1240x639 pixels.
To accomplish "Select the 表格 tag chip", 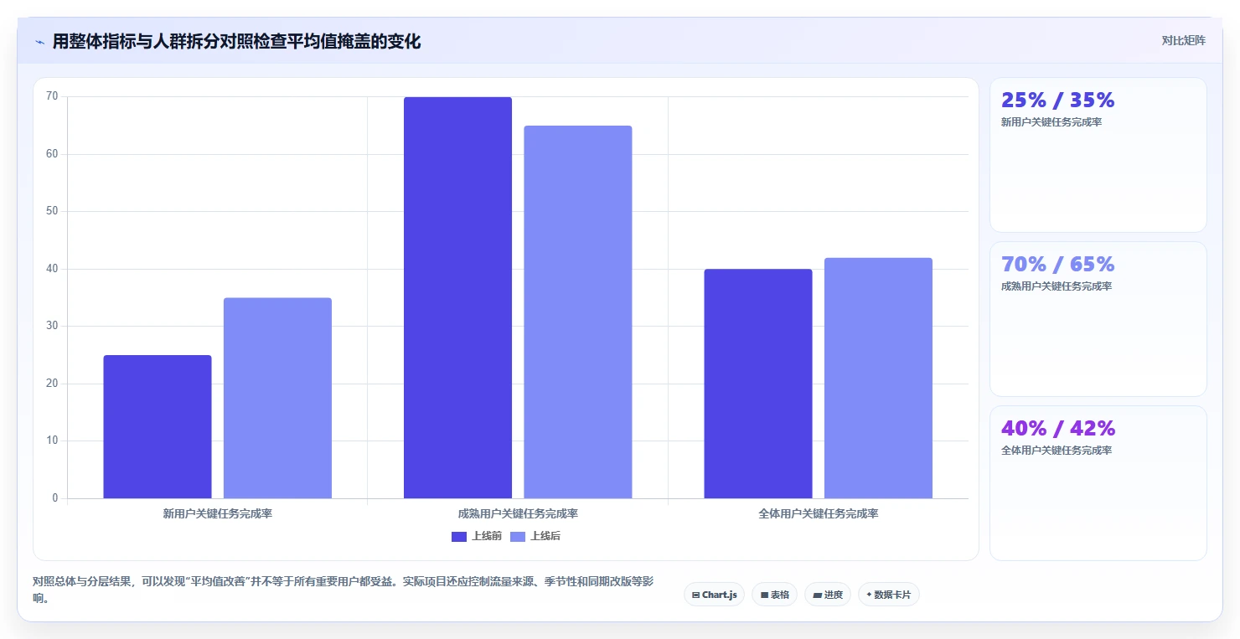I will [x=774, y=595].
